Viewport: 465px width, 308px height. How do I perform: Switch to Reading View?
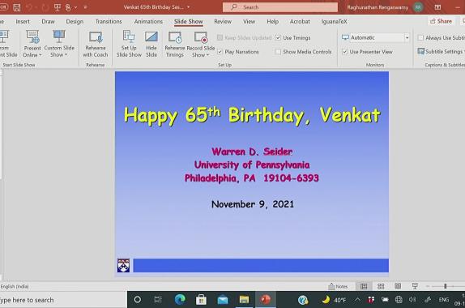tap(398, 286)
